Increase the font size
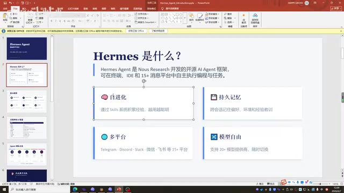 coord(88,16)
